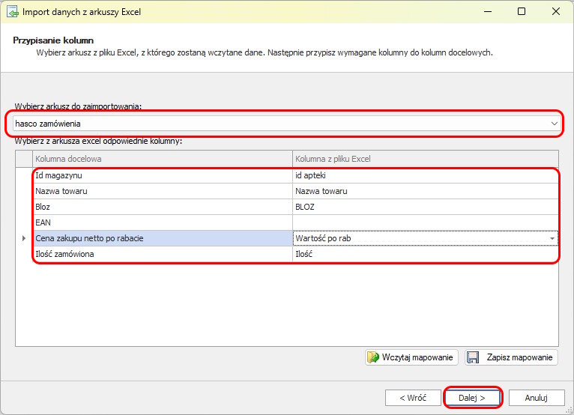The height and width of the screenshot is (415, 574).
Task: Click the import wizard icon in title bar
Action: tap(11, 12)
